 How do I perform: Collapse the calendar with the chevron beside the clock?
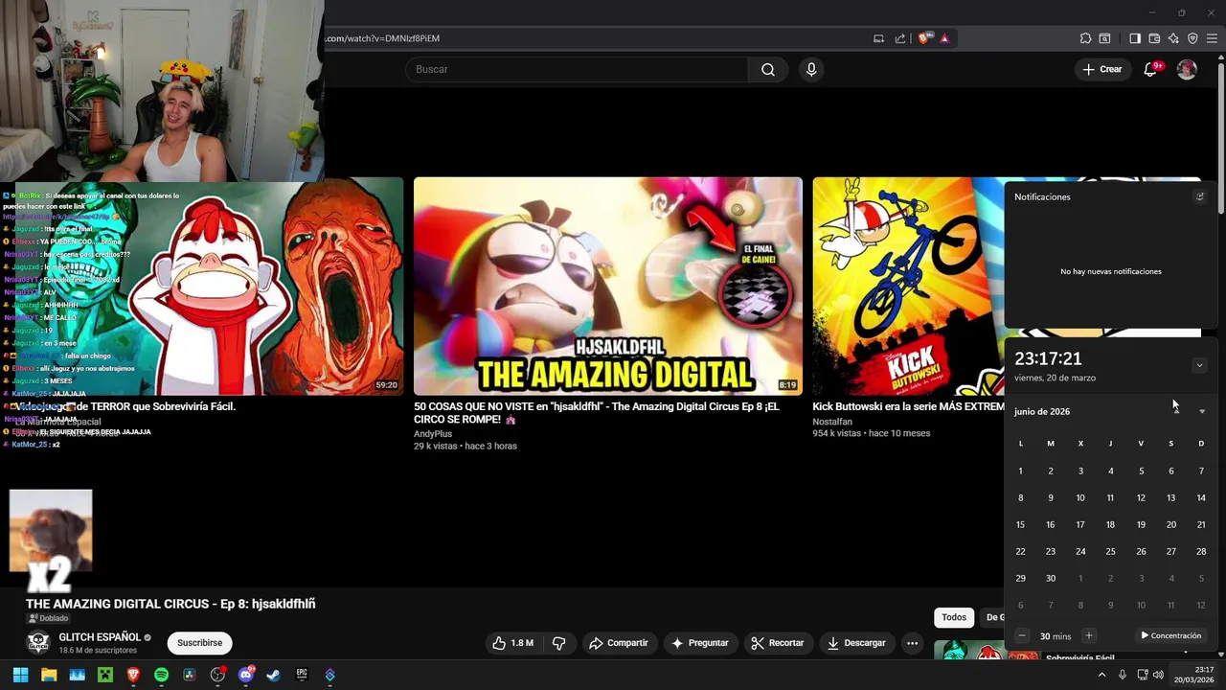[x=1199, y=365]
